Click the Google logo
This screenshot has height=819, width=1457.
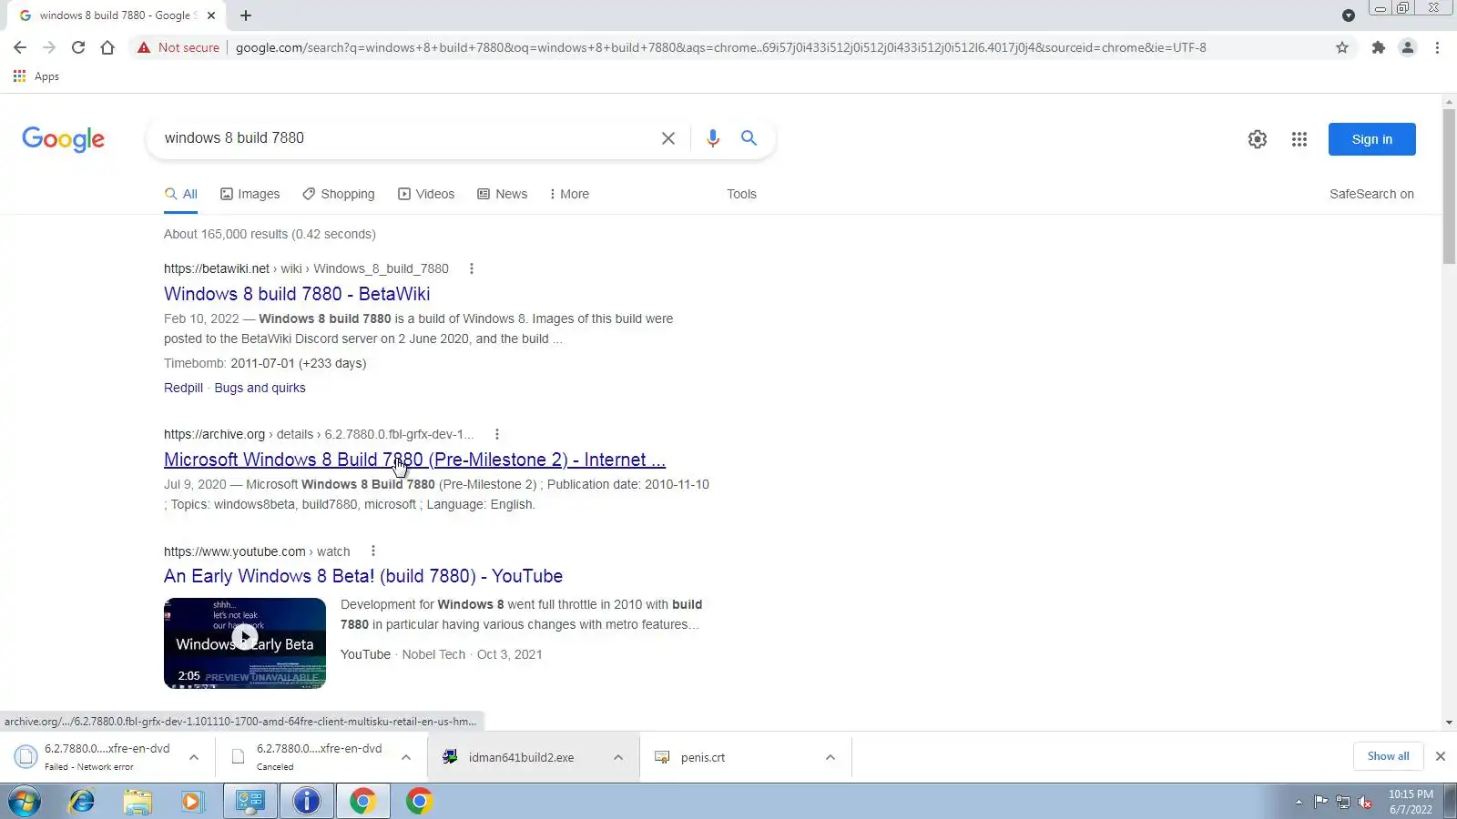tap(63, 138)
